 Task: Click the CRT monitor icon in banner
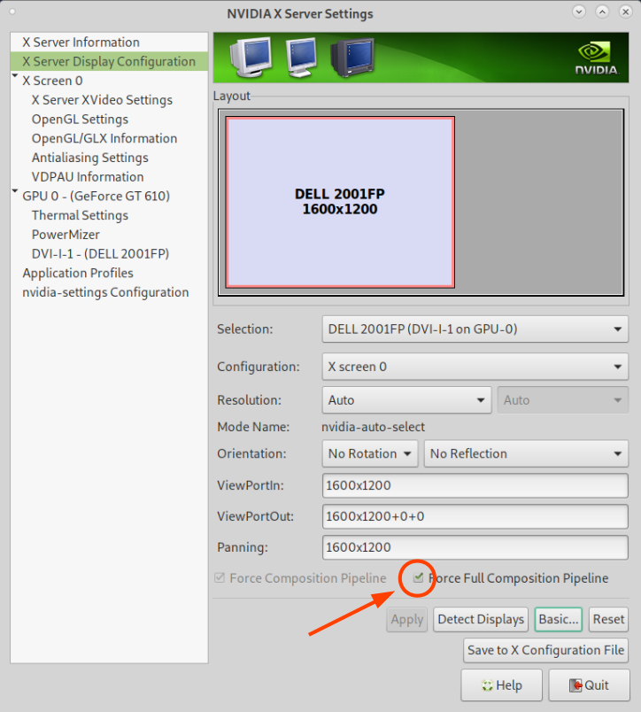(251, 57)
